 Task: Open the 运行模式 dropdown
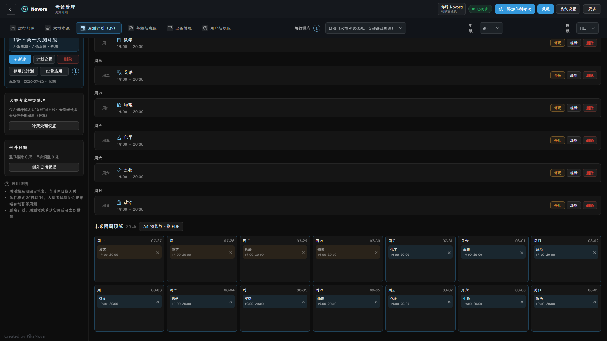coord(365,28)
